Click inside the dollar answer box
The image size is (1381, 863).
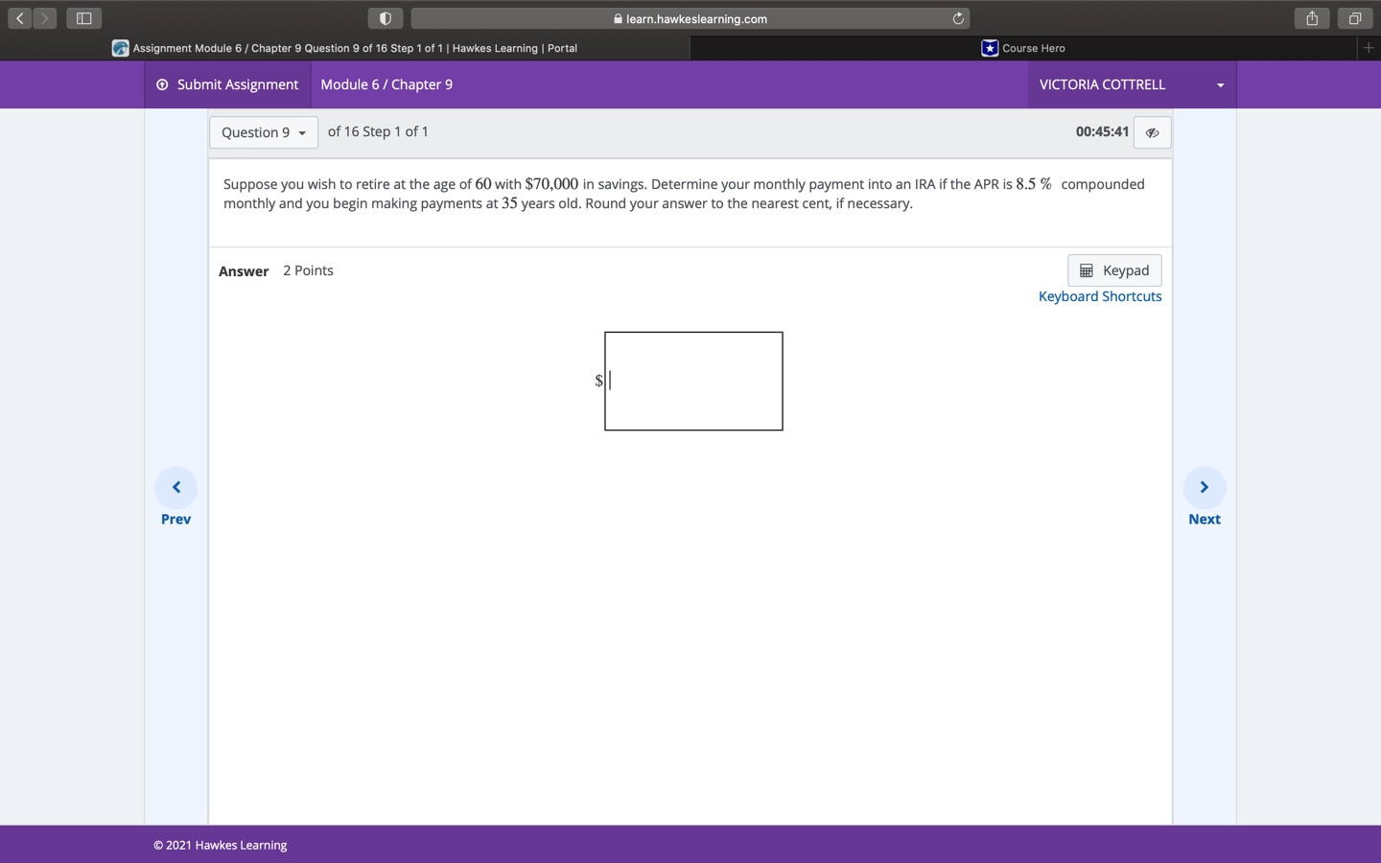[692, 381]
